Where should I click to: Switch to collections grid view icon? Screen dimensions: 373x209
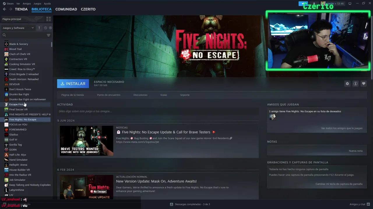coord(48,19)
